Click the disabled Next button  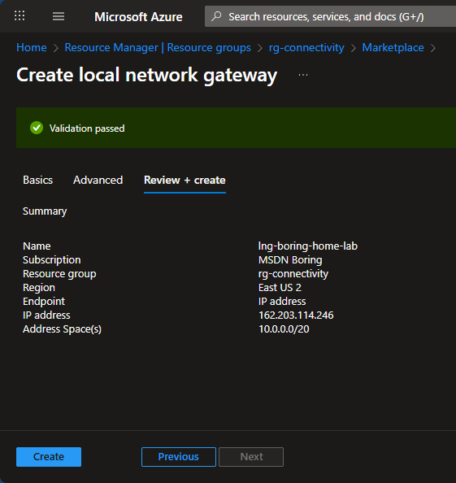pyautogui.click(x=251, y=456)
